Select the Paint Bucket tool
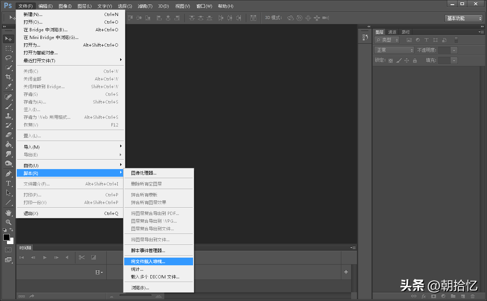 pyautogui.click(x=8, y=144)
